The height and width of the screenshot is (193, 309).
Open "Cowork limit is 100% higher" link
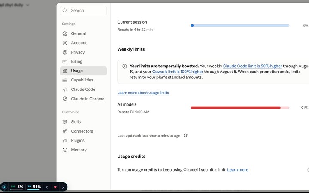click(178, 72)
